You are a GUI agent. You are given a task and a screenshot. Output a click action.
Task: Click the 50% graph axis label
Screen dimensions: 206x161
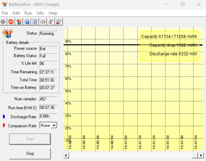click(x=68, y=91)
